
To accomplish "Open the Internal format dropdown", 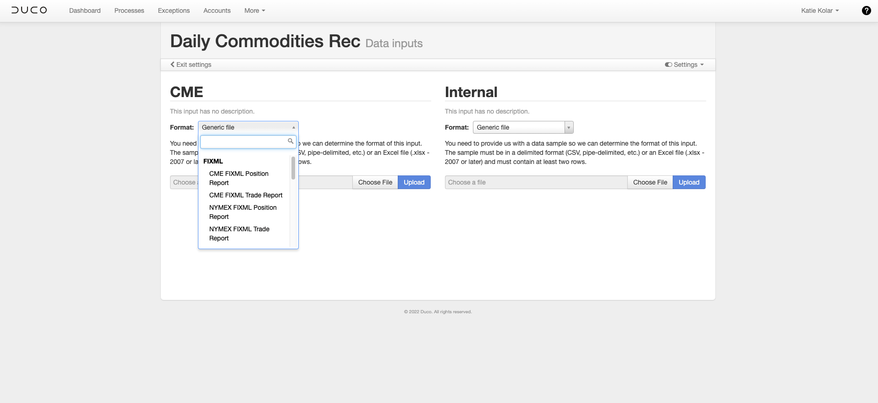I will (523, 127).
